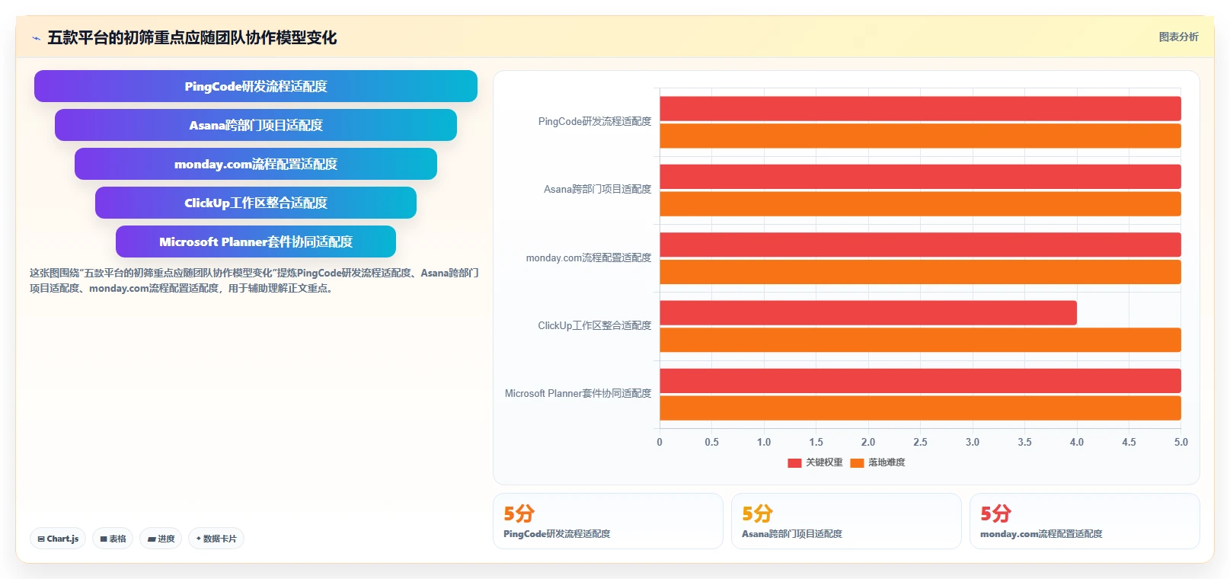Click the description paragraph starting 这张图围绕

pyautogui.click(x=254, y=280)
